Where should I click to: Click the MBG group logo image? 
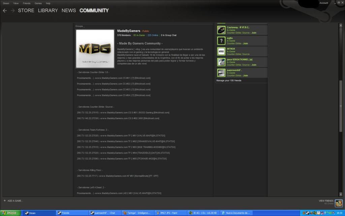pos(95,49)
